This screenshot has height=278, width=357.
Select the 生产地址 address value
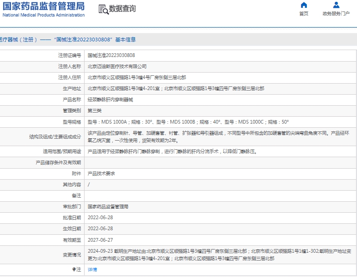coord(176,89)
